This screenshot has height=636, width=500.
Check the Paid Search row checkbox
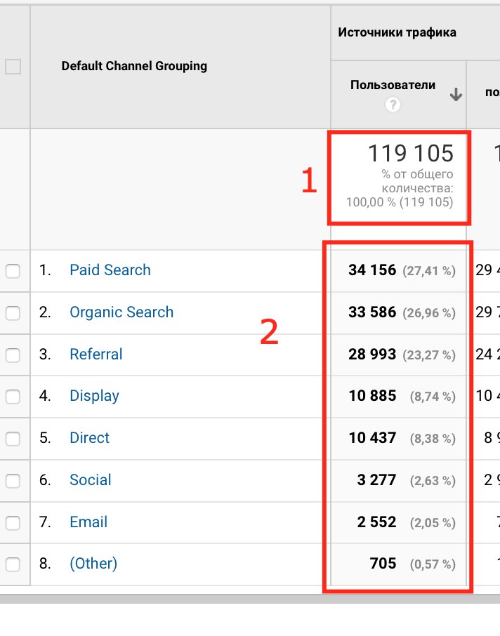(x=13, y=271)
